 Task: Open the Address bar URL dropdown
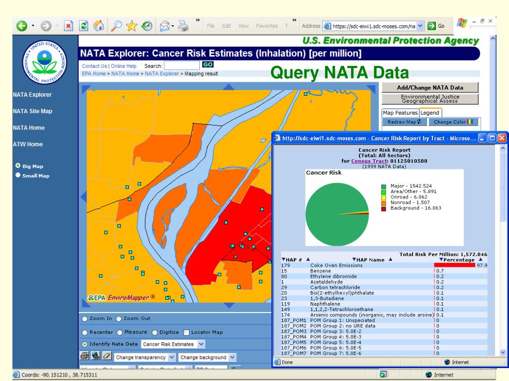click(x=420, y=26)
